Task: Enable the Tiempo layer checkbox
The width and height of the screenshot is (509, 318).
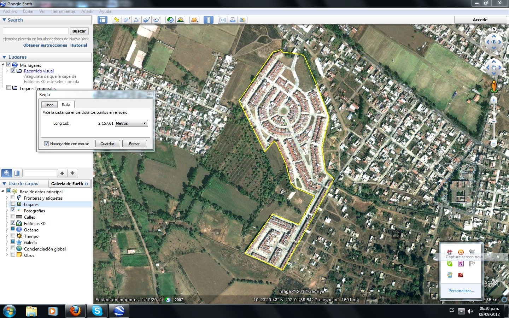Action: coord(13,236)
